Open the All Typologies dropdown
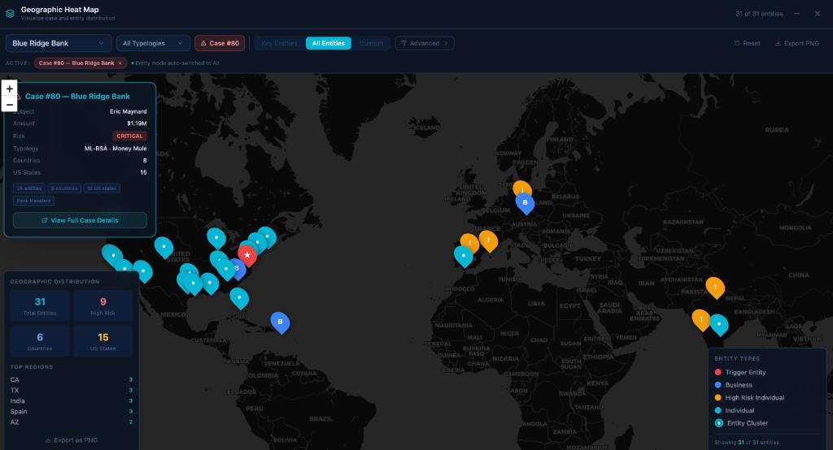The image size is (833, 450). (152, 43)
